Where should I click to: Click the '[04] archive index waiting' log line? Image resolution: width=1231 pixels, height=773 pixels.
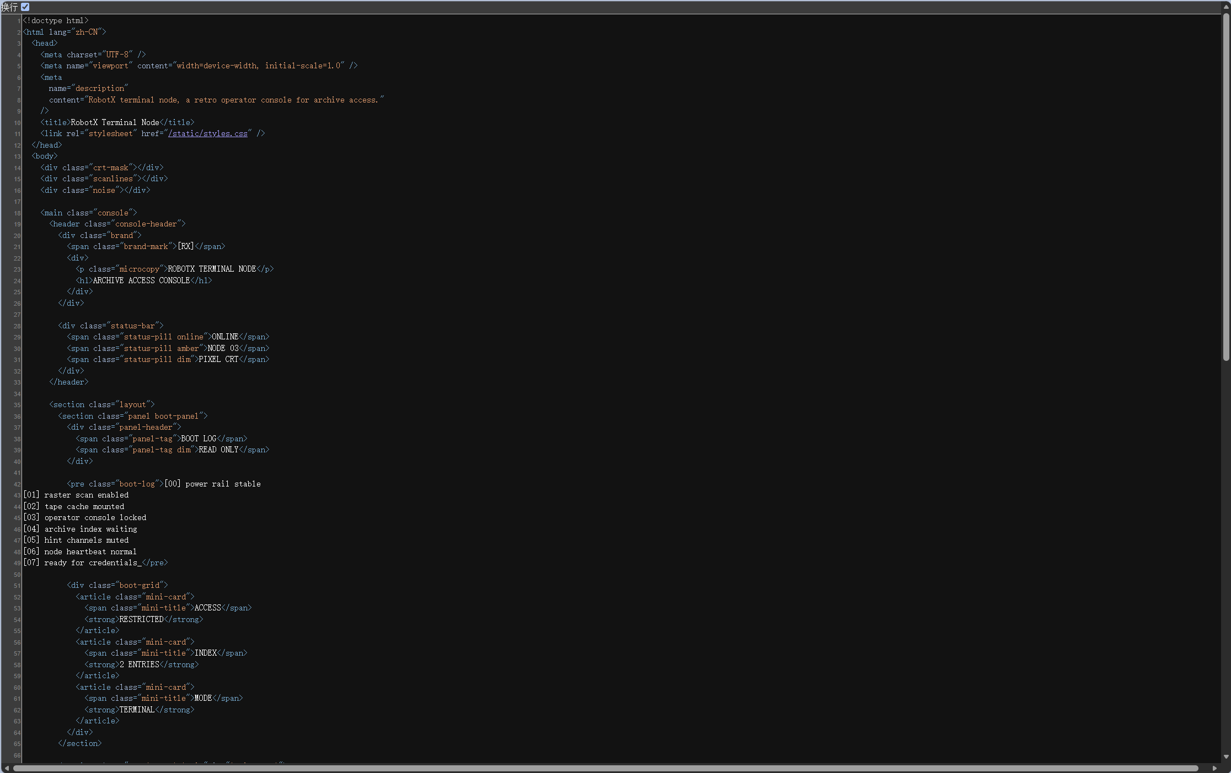tap(80, 529)
